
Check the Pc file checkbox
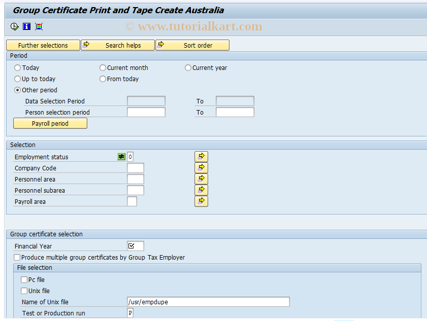click(x=24, y=279)
